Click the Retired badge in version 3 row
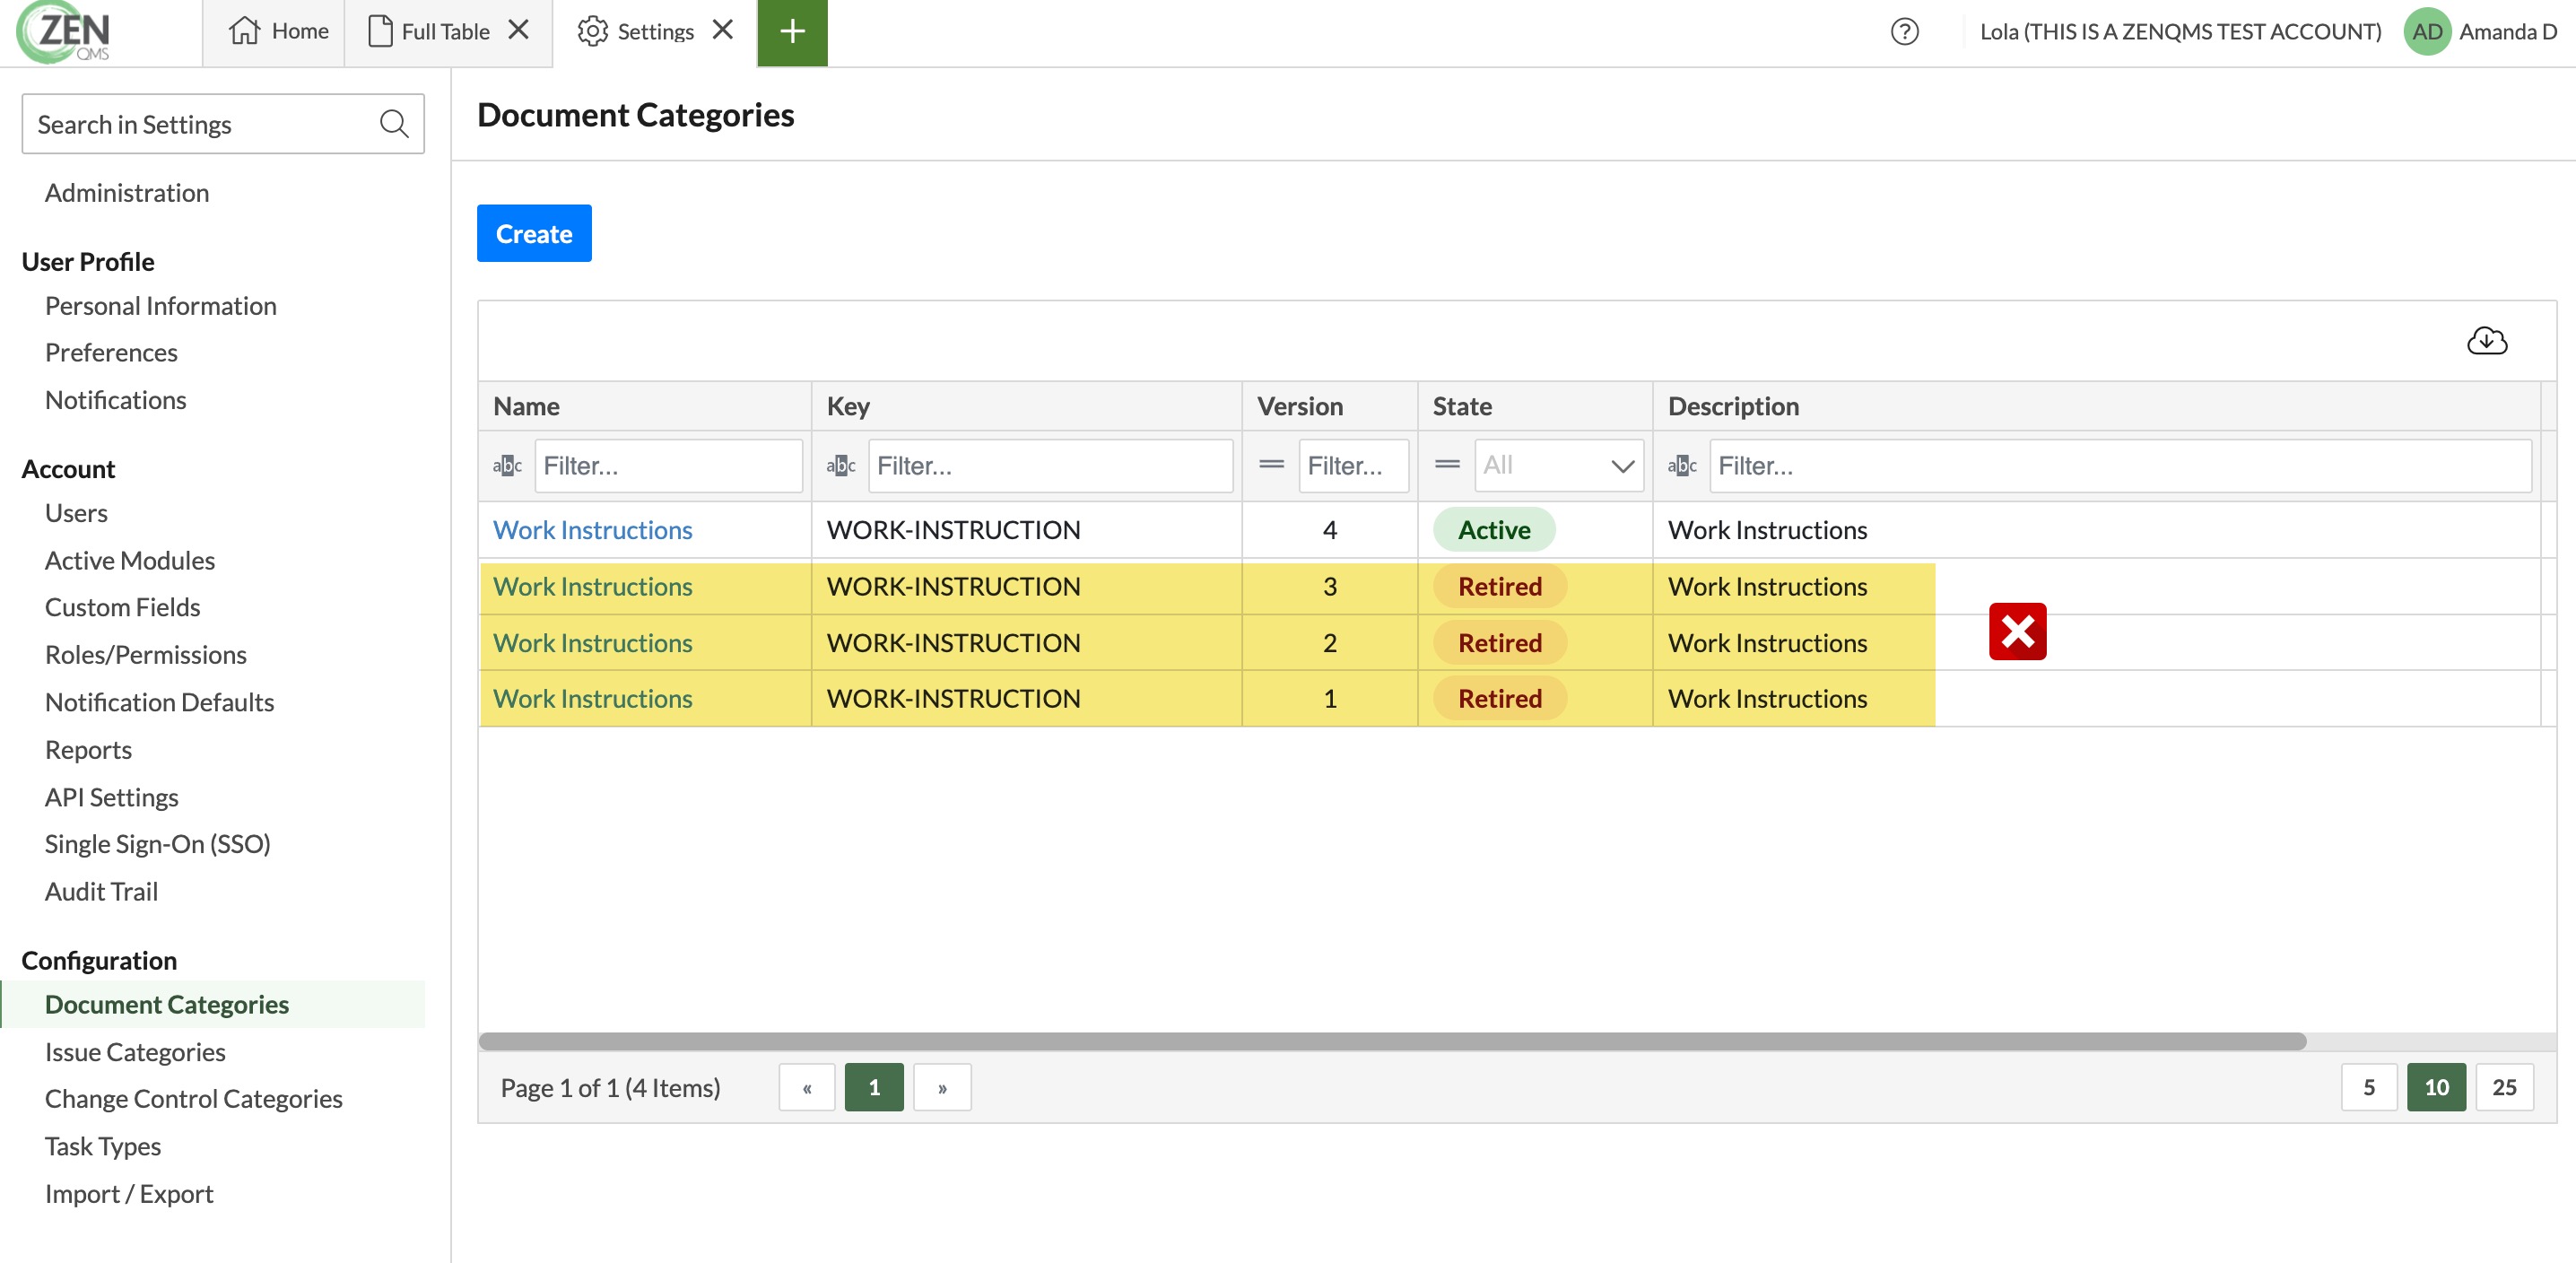Viewport: 2576px width, 1263px height. (1500, 587)
